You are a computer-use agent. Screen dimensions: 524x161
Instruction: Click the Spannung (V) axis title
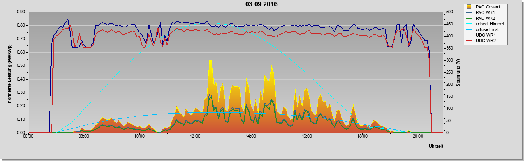coord(458,72)
